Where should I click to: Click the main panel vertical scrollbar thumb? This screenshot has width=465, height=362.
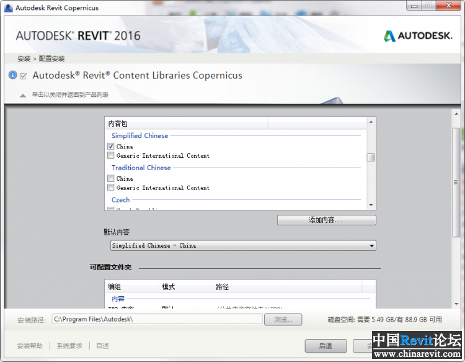click(x=456, y=183)
